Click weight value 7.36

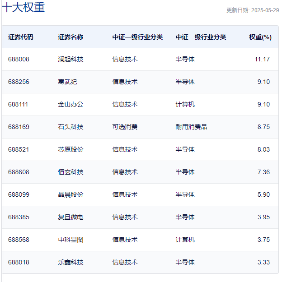click(x=263, y=172)
